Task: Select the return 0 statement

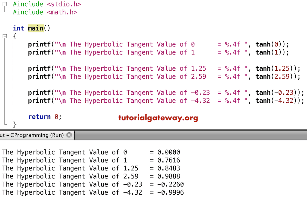Action: click(x=43, y=116)
